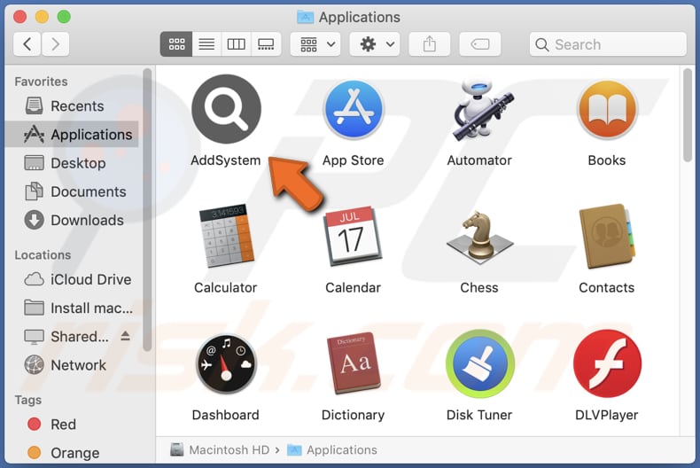Viewport: 700px width, 468px height.
Task: Open Desktop in the sidebar
Action: pyautogui.click(x=74, y=163)
